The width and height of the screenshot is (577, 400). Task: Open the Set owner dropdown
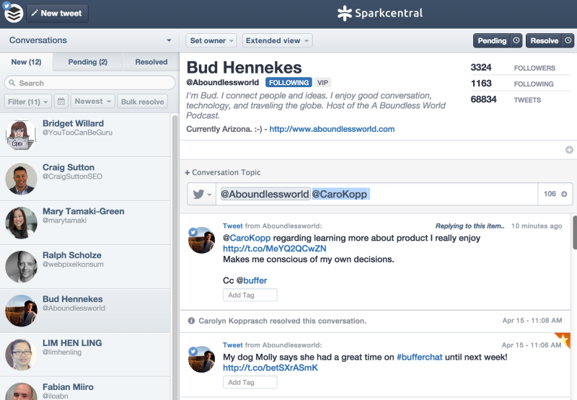[211, 40]
